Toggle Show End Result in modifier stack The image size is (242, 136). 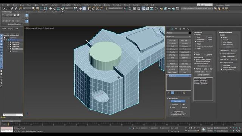[172, 93]
